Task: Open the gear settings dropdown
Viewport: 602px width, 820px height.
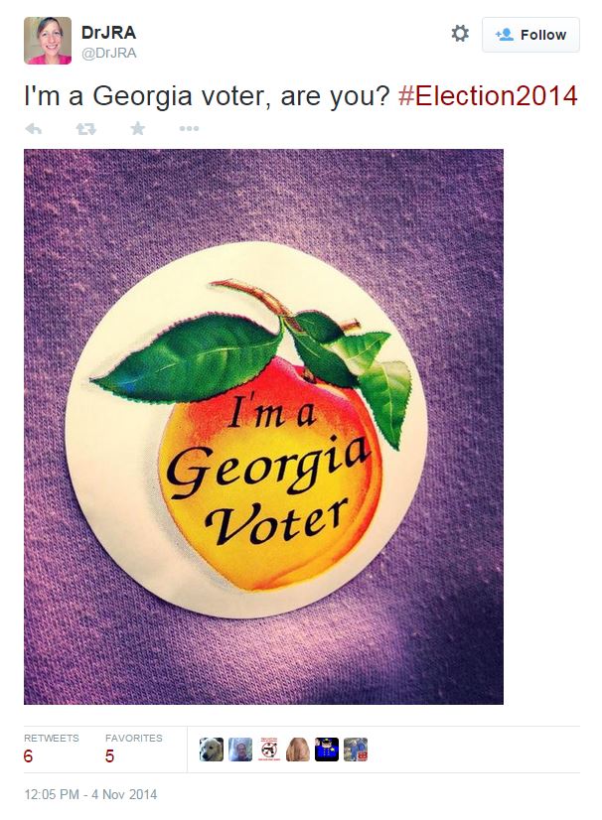Action: coord(460,34)
